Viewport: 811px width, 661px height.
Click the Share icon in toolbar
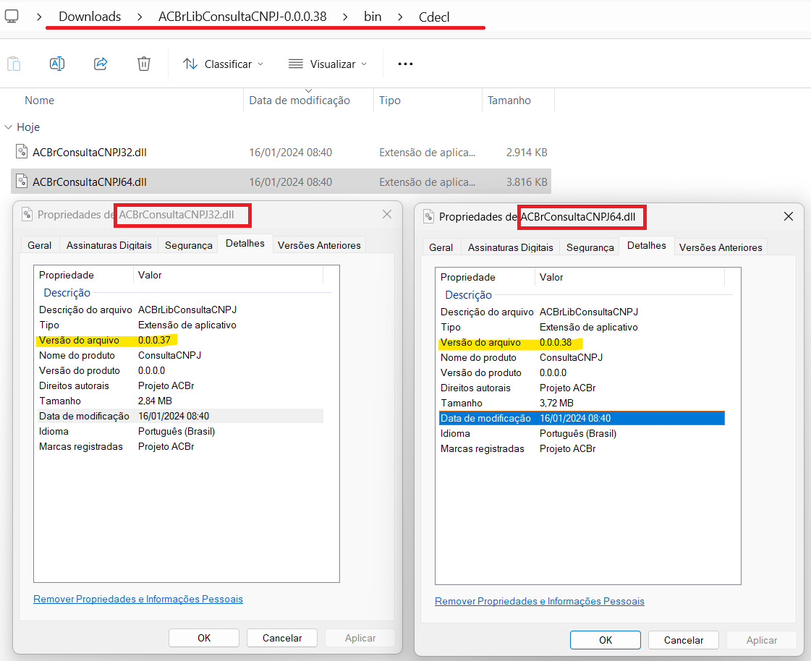coord(101,64)
